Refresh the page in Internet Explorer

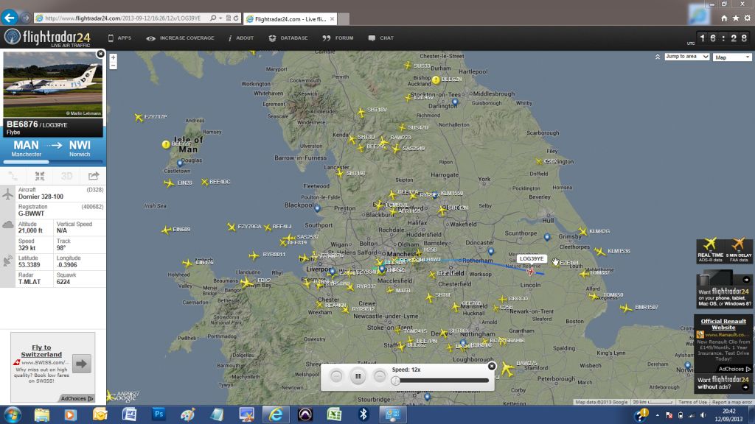coord(236,18)
